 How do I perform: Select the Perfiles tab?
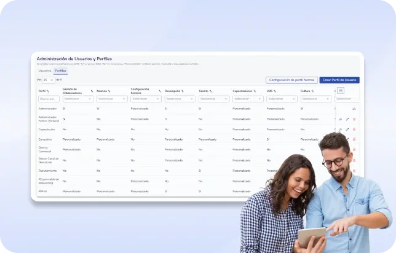pos(61,71)
